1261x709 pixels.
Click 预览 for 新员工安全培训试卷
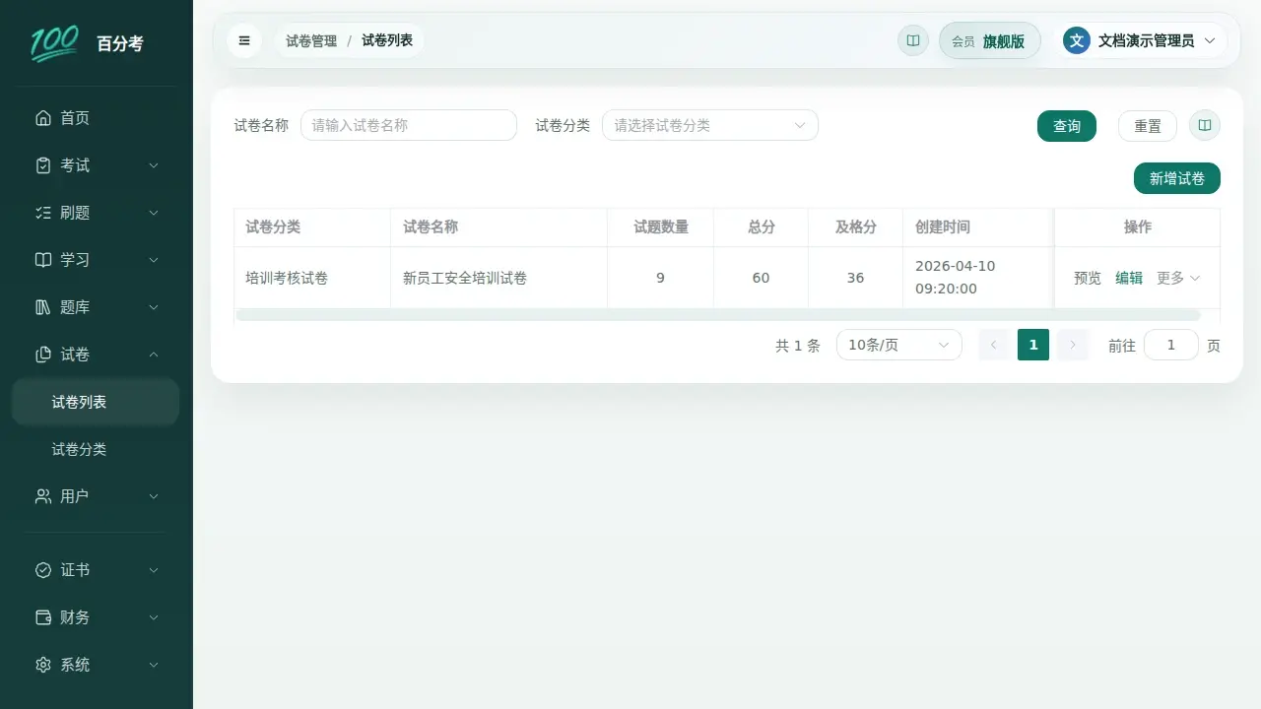coord(1088,278)
